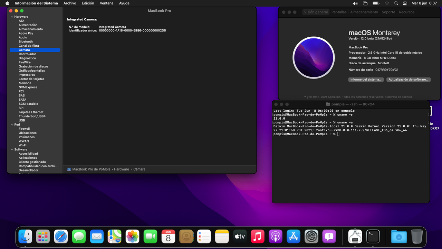
Task: Launch Apple TV from the dock
Action: pyautogui.click(x=240, y=237)
